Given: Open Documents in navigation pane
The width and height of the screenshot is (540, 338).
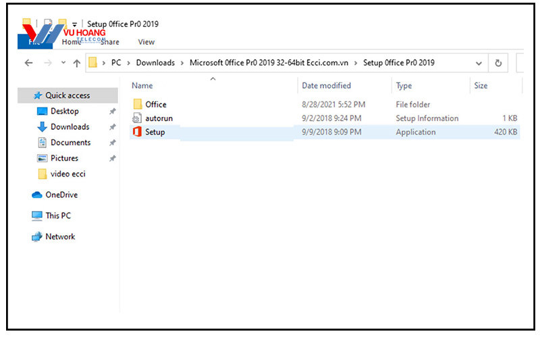Looking at the screenshot, I should 71,143.
